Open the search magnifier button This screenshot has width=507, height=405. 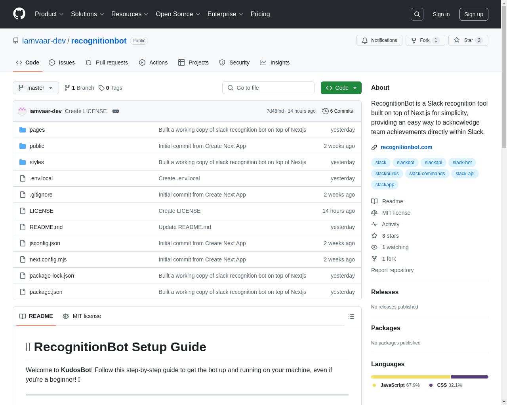[417, 14]
